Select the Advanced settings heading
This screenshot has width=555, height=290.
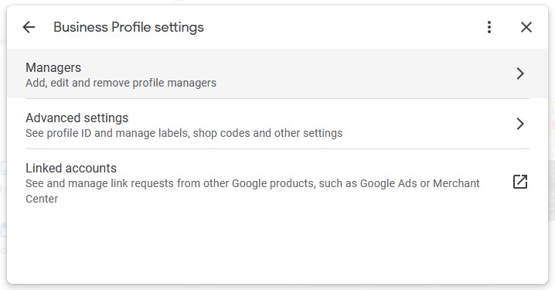coord(77,118)
